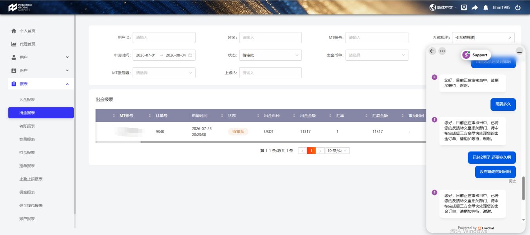Open 入金报表 in the sidebar
The height and width of the screenshot is (235, 530).
click(27, 99)
